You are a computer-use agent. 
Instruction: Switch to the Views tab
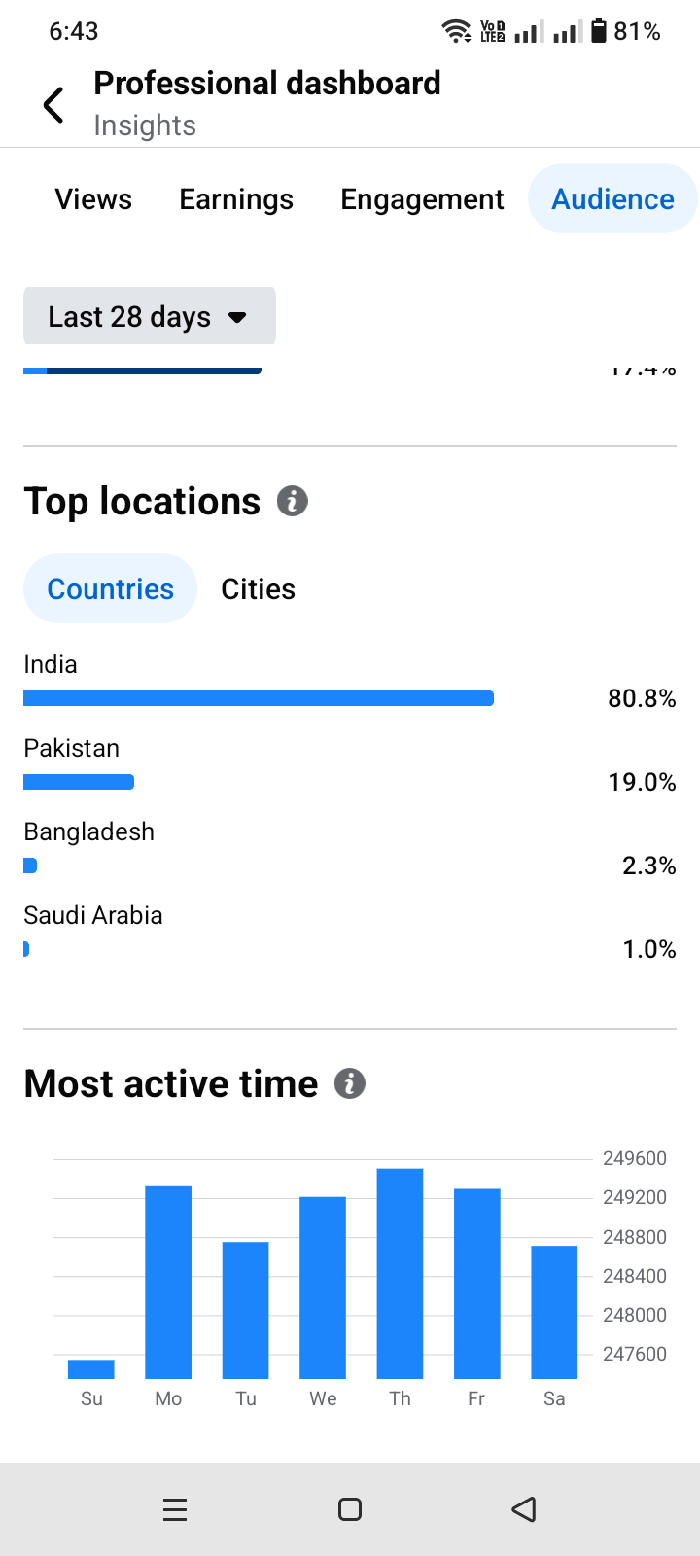click(93, 199)
